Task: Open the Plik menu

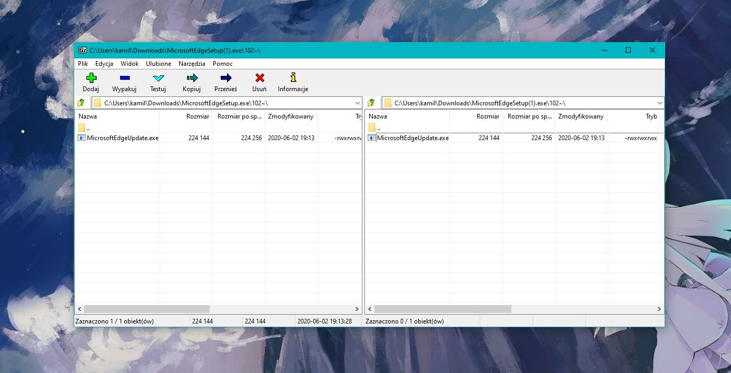Action: 83,64
